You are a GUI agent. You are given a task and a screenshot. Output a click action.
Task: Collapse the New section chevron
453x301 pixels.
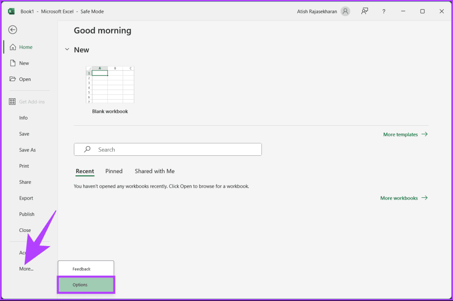click(67, 50)
